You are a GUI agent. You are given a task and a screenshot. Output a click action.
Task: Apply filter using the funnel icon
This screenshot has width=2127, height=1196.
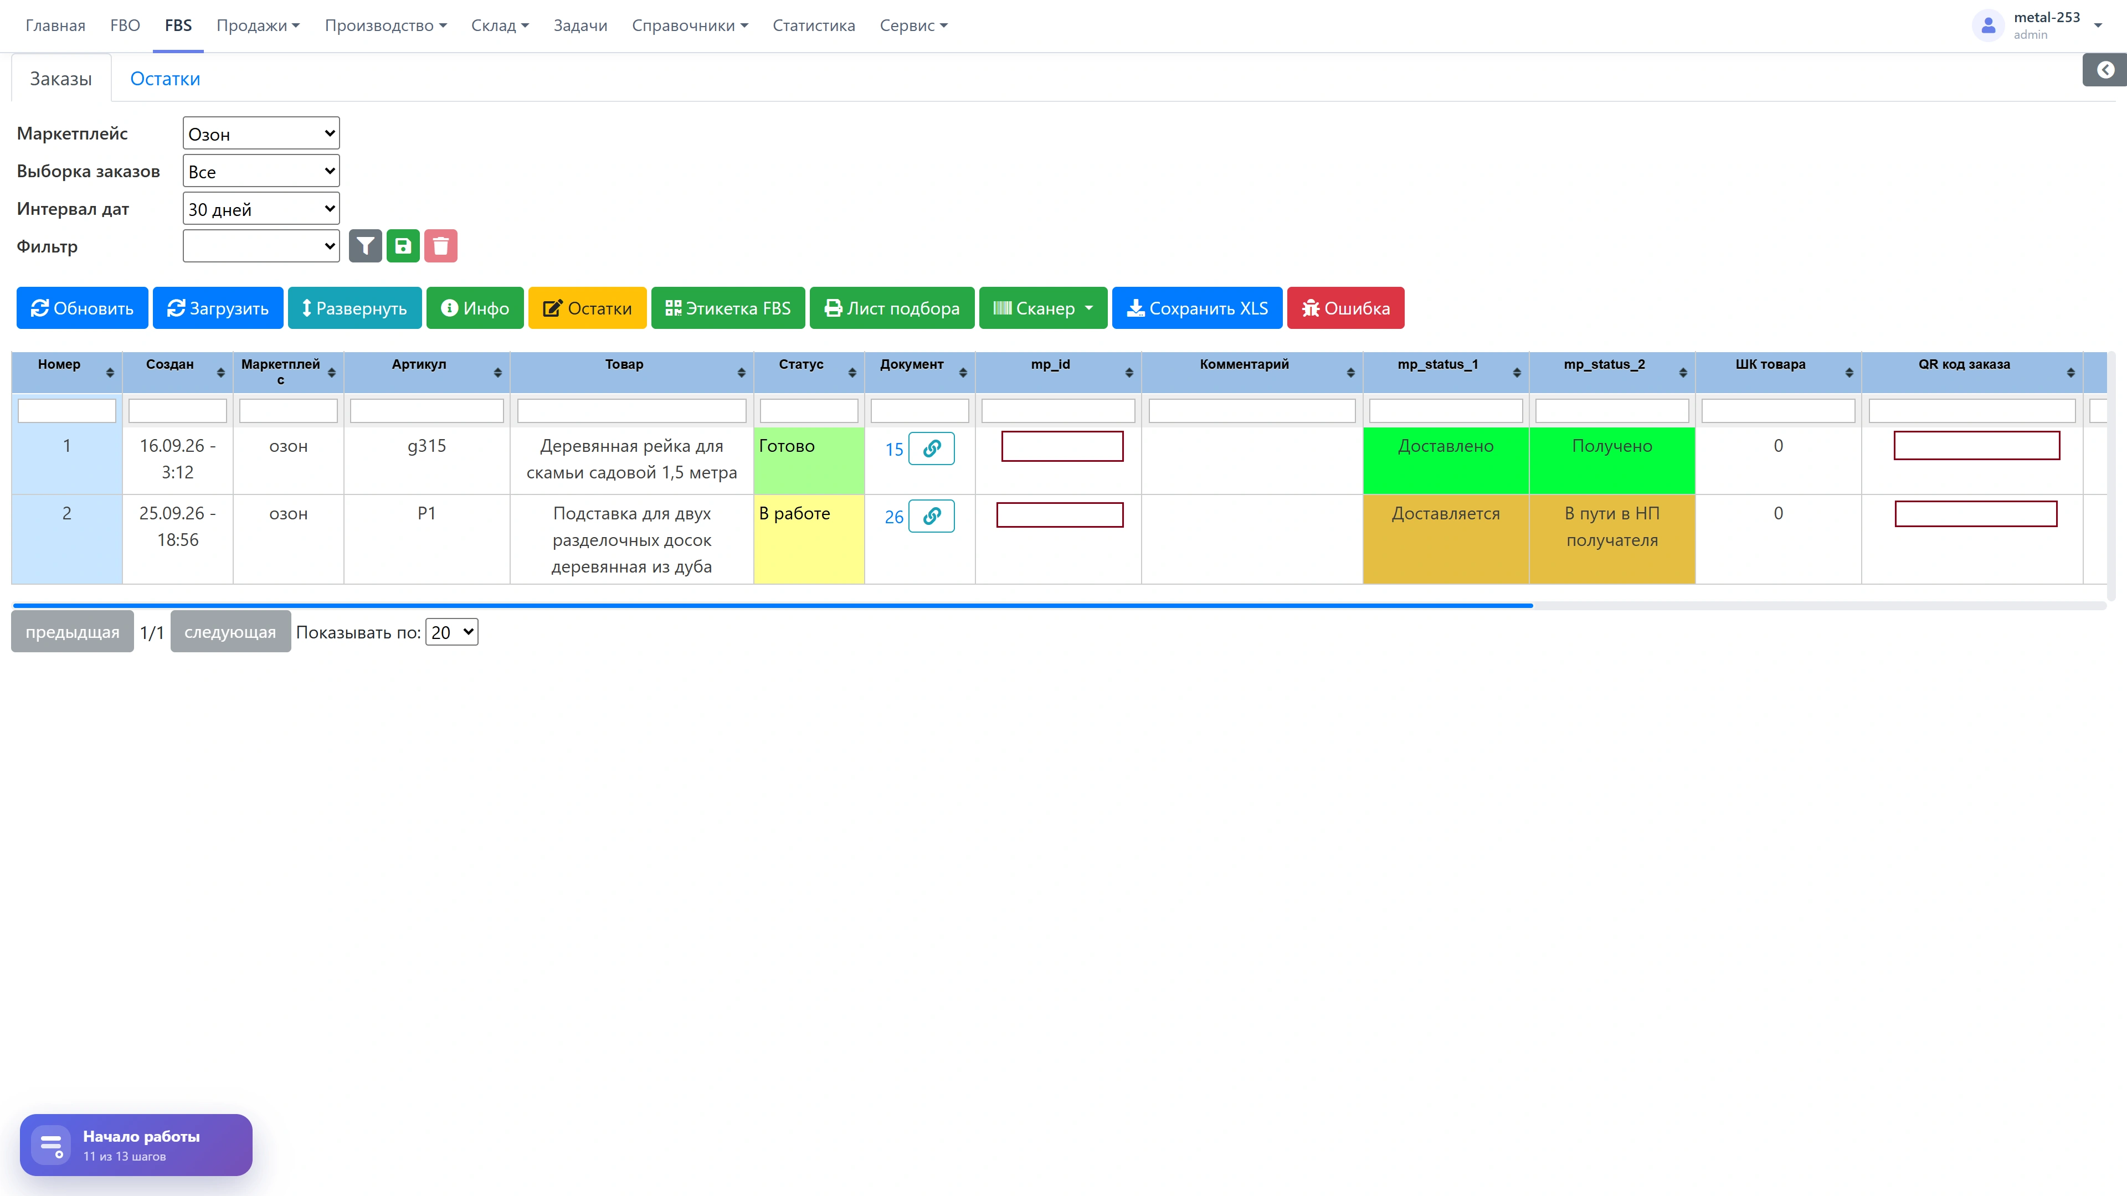[x=365, y=246]
